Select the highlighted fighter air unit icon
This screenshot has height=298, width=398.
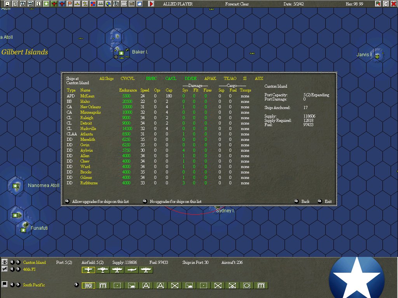88,270
